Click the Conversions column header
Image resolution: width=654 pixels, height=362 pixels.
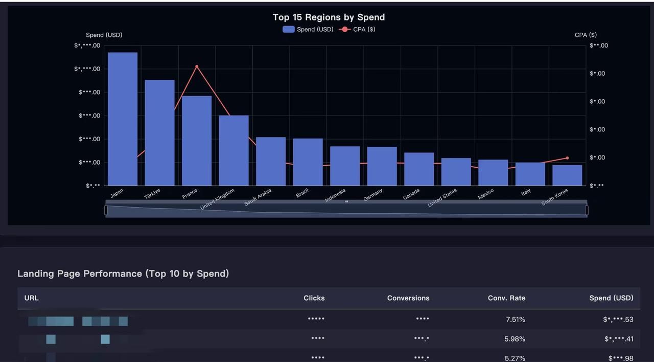coord(408,298)
